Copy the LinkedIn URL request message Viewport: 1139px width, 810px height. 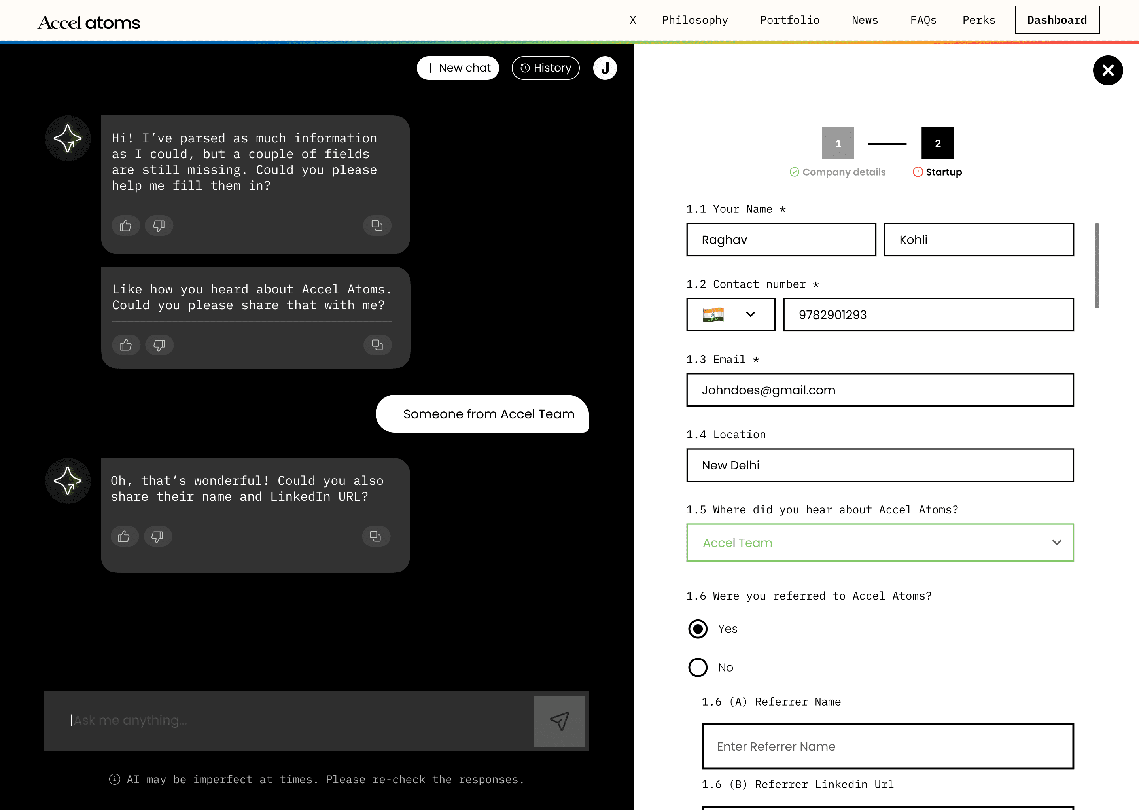[375, 536]
